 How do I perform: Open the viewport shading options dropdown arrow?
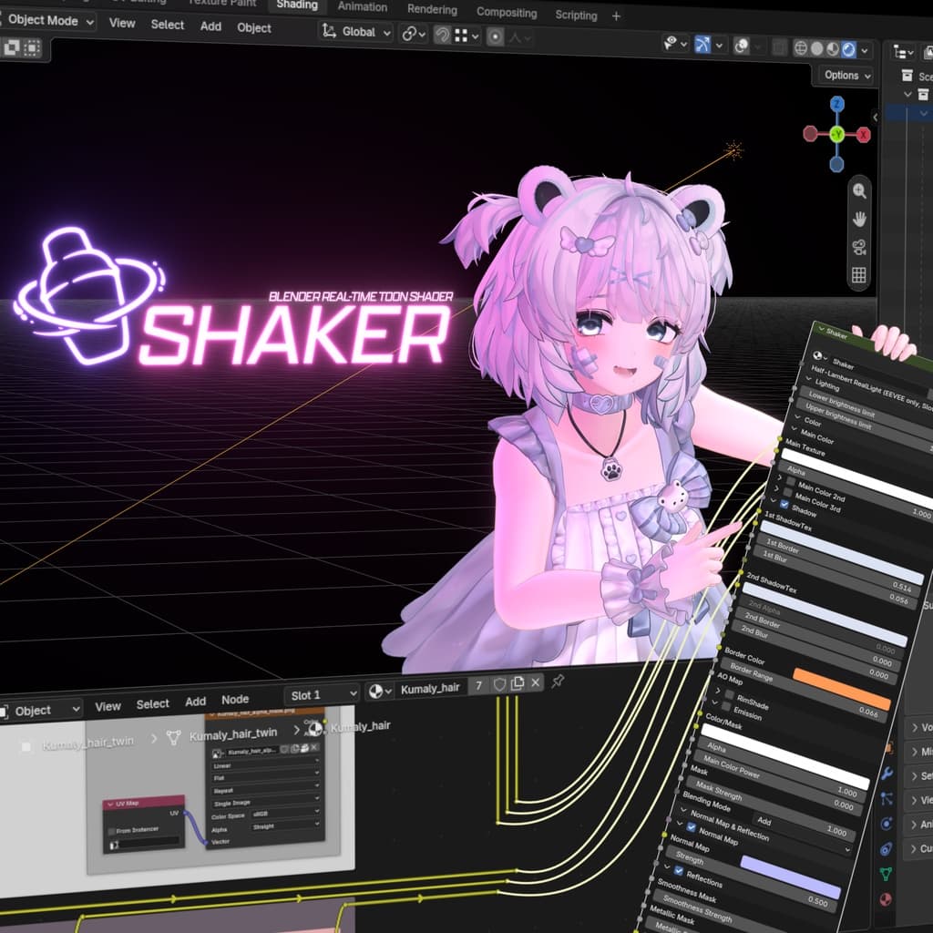click(x=865, y=51)
